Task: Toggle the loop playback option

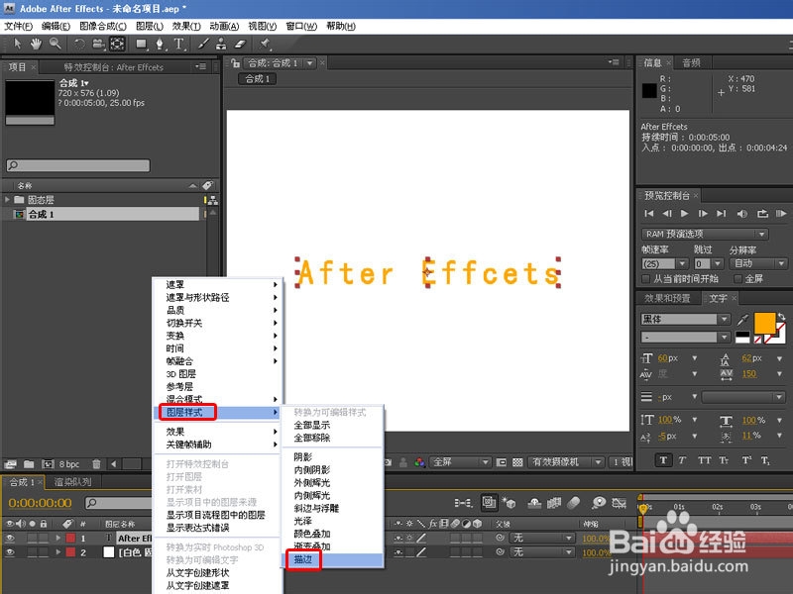Action: (x=762, y=214)
